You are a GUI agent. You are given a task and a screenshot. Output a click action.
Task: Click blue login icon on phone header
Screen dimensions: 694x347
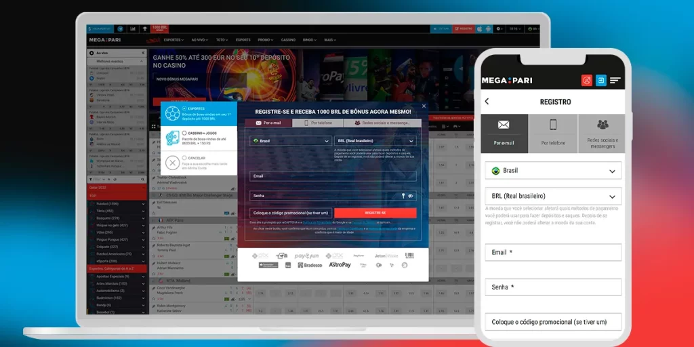(x=601, y=81)
